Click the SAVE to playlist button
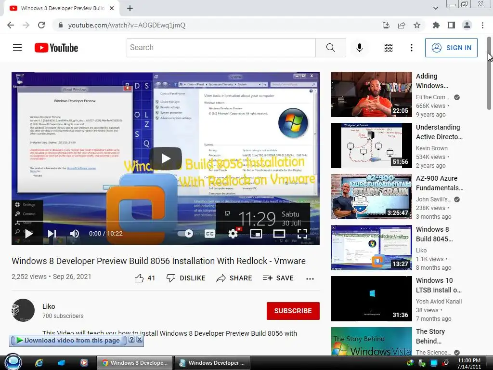 (278, 278)
